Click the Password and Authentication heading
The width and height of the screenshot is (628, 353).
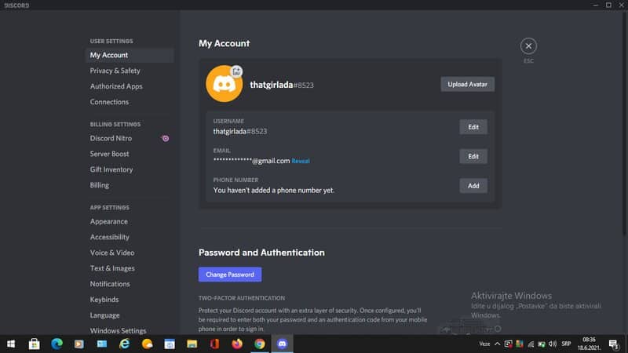261,253
